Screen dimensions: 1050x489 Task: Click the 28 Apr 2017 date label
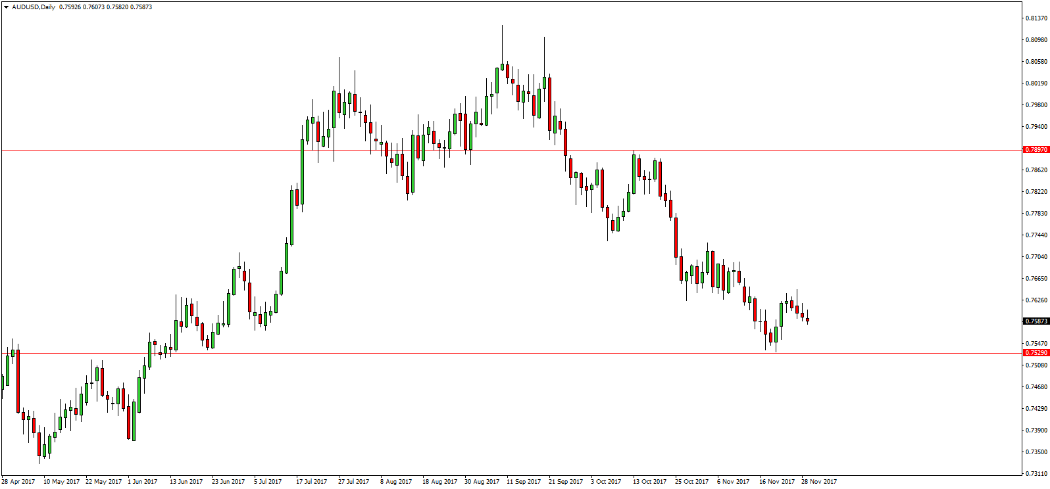(x=18, y=482)
